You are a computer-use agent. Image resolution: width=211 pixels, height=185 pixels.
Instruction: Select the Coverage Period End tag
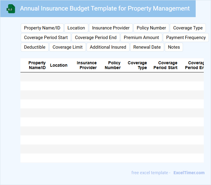96,38
